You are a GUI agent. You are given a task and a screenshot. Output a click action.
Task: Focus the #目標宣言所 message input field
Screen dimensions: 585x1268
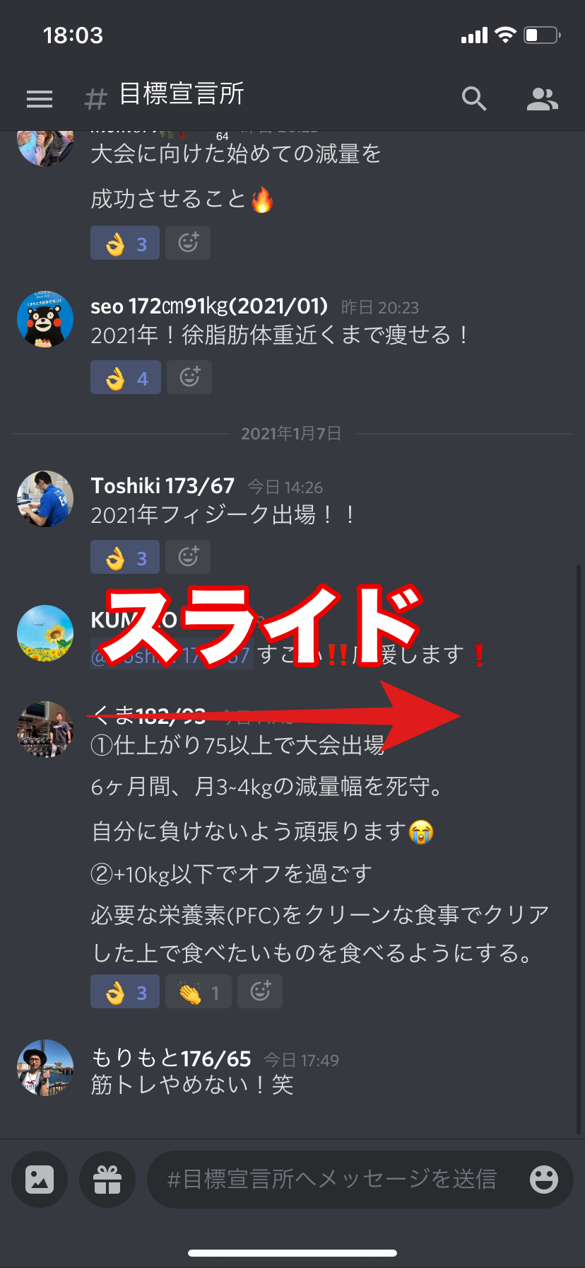click(x=339, y=1179)
